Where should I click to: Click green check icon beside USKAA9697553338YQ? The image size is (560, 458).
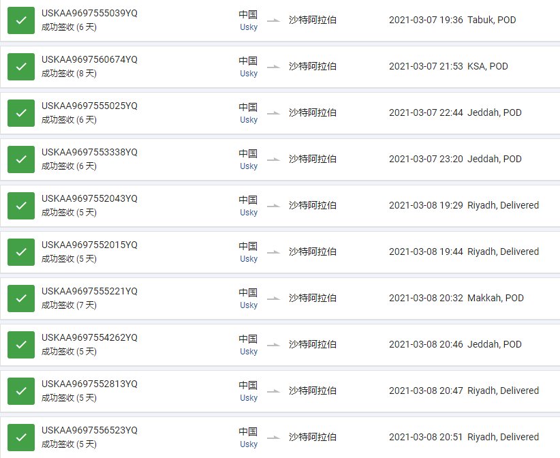click(21, 159)
